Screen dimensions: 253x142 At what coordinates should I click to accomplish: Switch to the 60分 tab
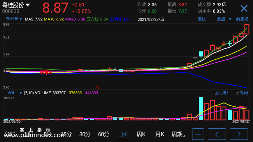click(103, 134)
